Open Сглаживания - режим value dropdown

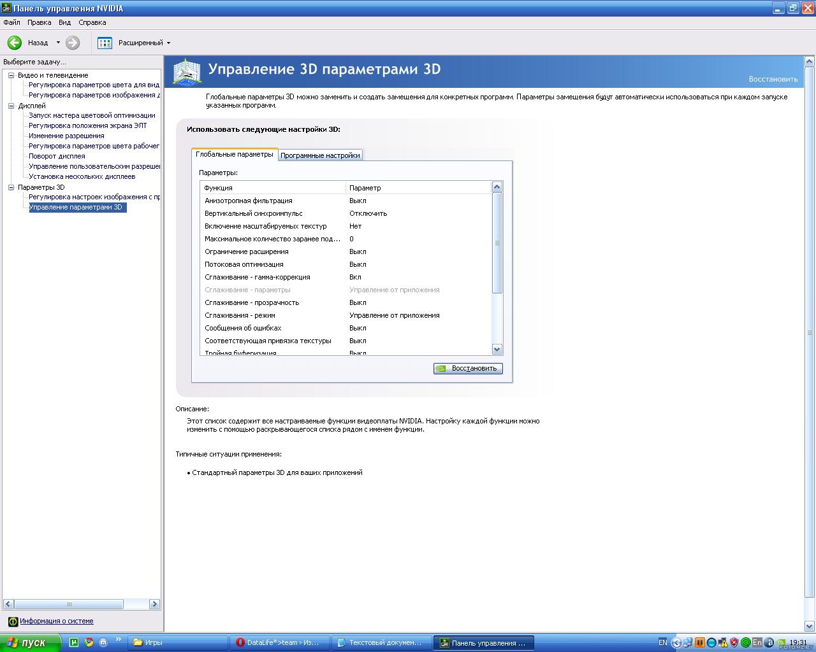click(x=394, y=315)
